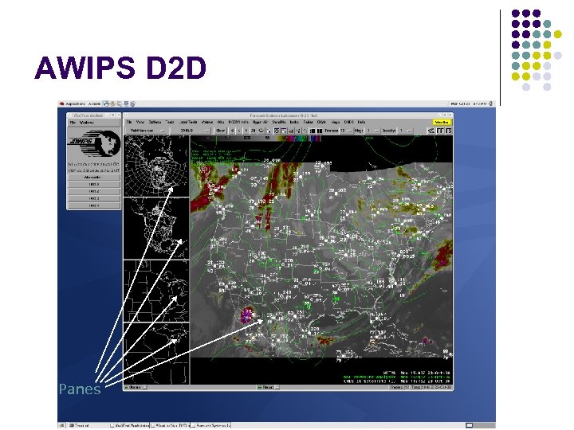Click the last launcher icon in top panel
This screenshot has height=430, width=574.
coord(132,104)
